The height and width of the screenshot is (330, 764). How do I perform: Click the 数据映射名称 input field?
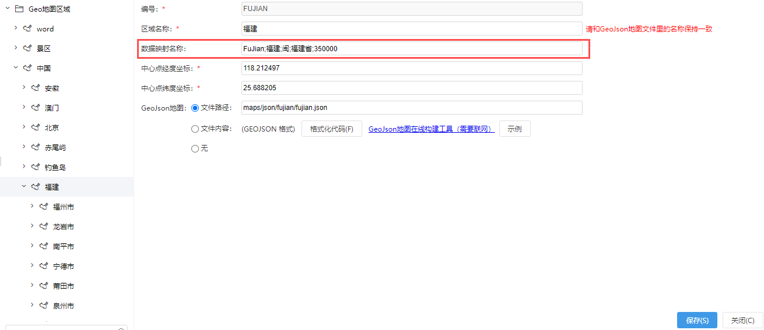click(x=412, y=48)
